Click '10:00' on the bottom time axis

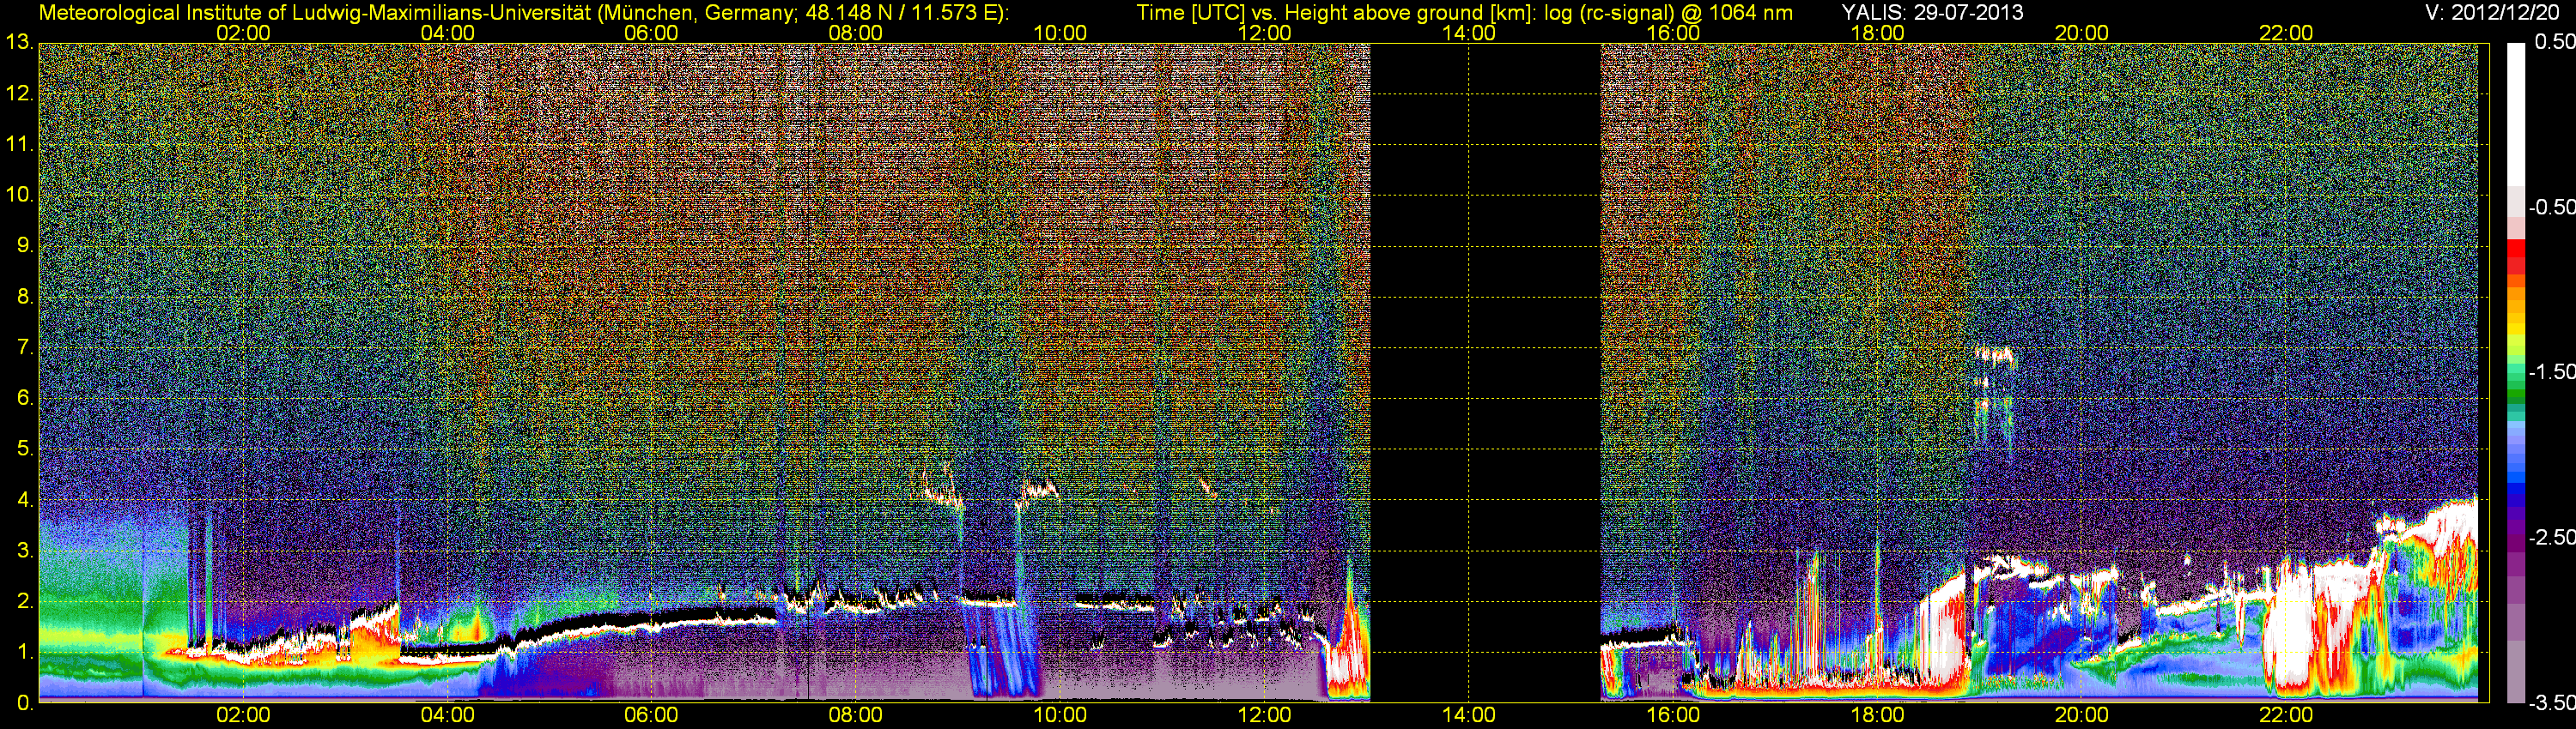point(1060,715)
